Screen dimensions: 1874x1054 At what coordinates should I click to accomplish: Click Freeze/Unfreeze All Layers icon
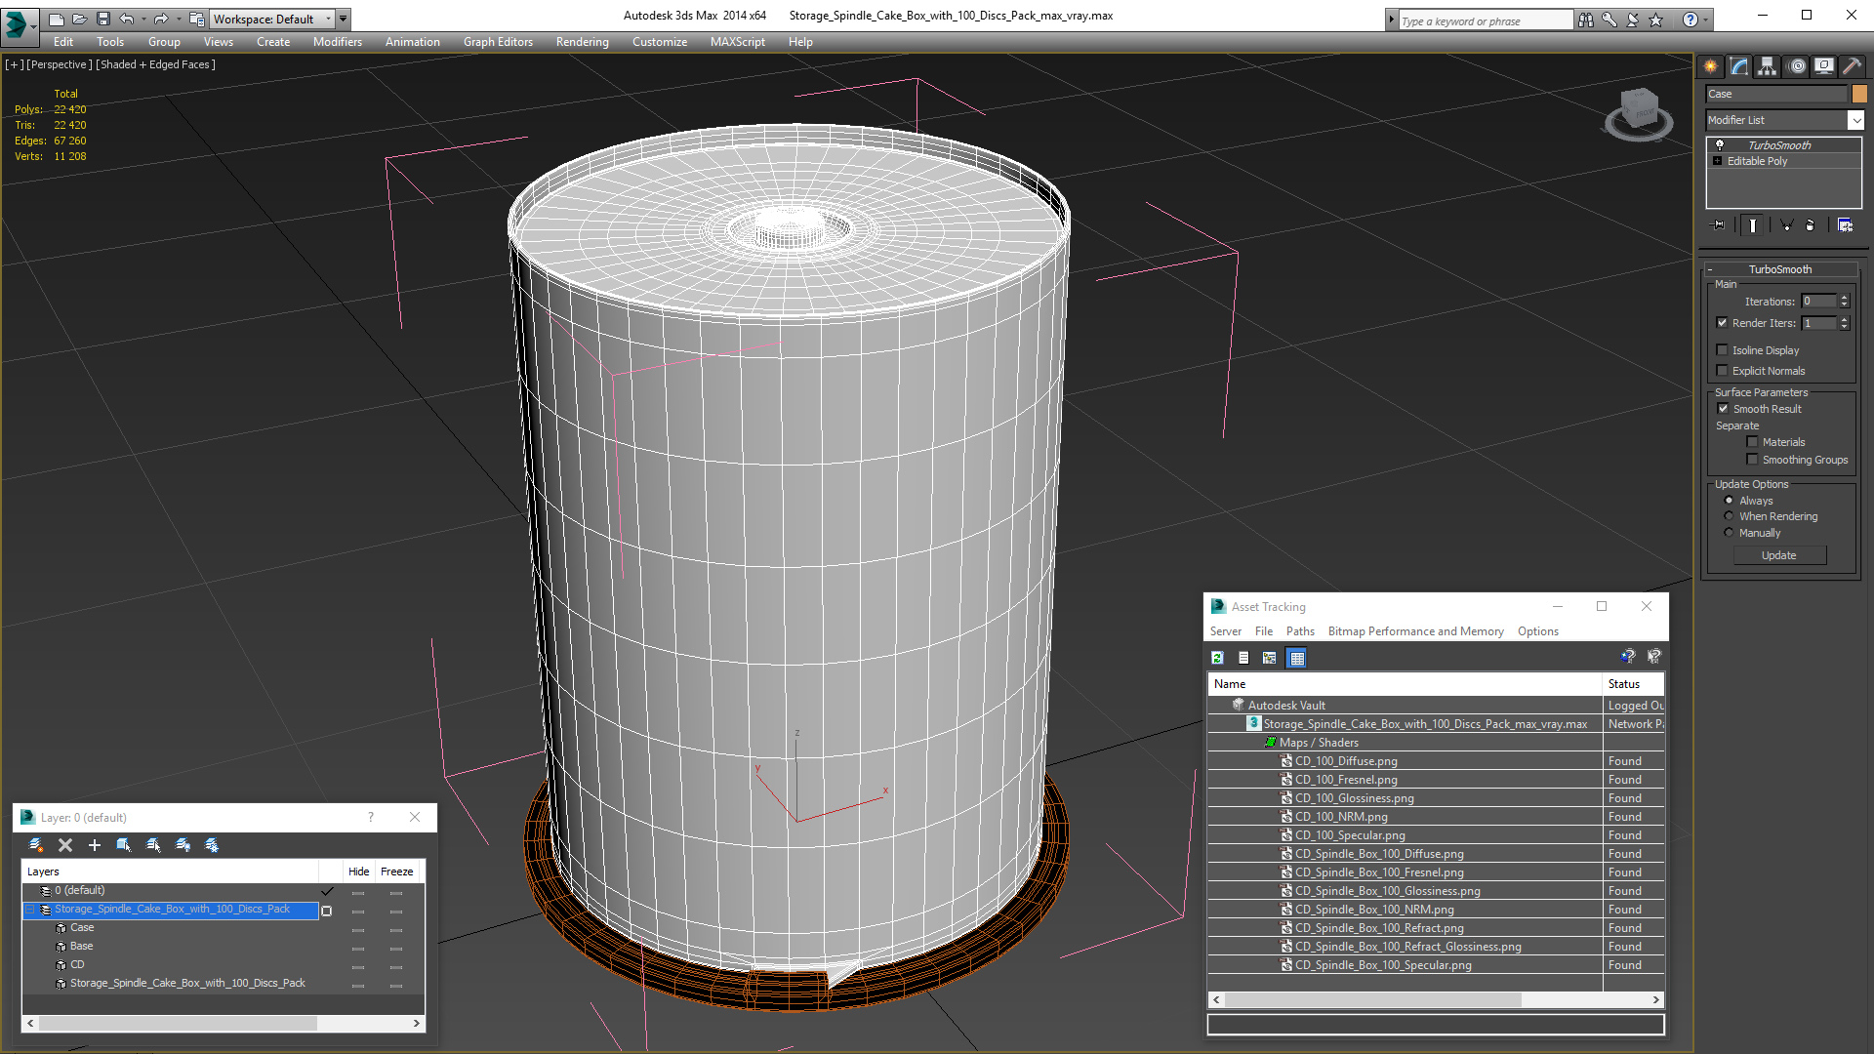click(x=212, y=845)
